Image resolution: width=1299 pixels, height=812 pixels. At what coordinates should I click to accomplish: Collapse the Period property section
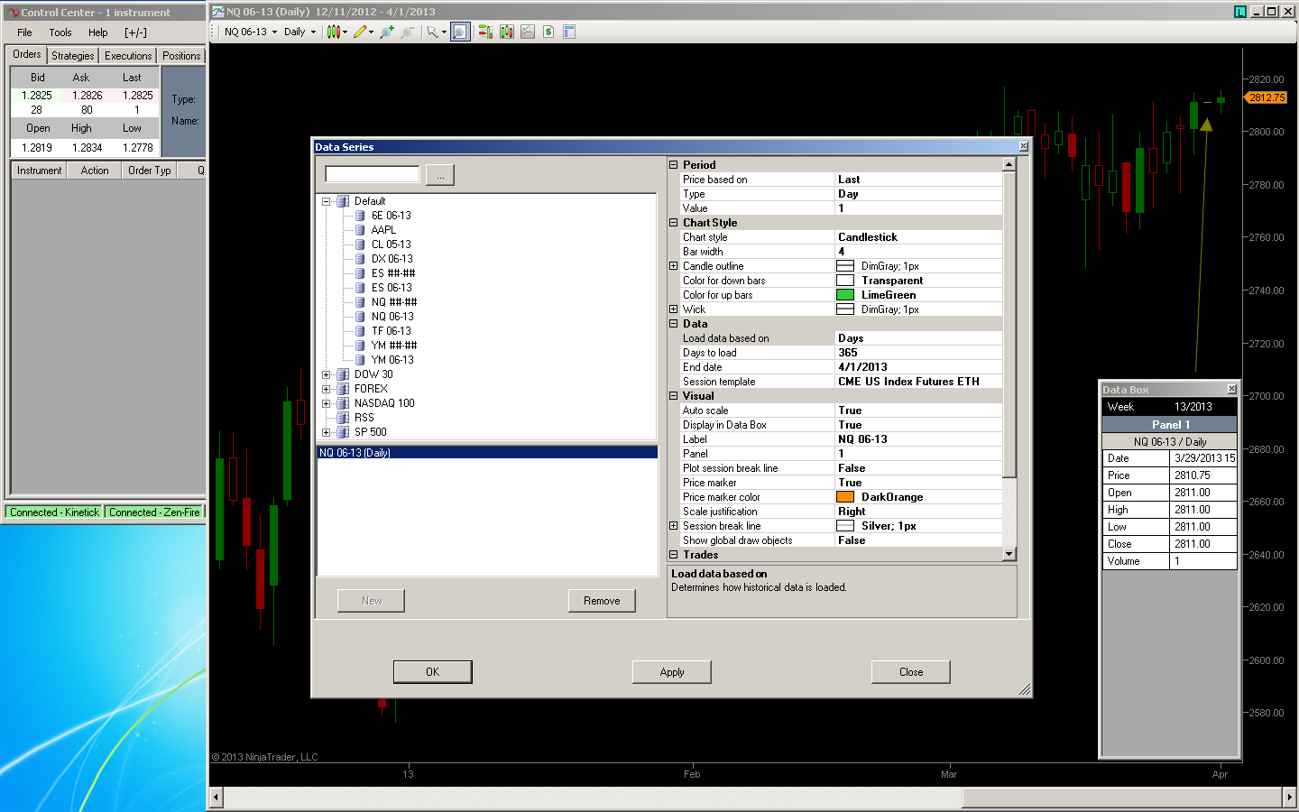(x=674, y=165)
